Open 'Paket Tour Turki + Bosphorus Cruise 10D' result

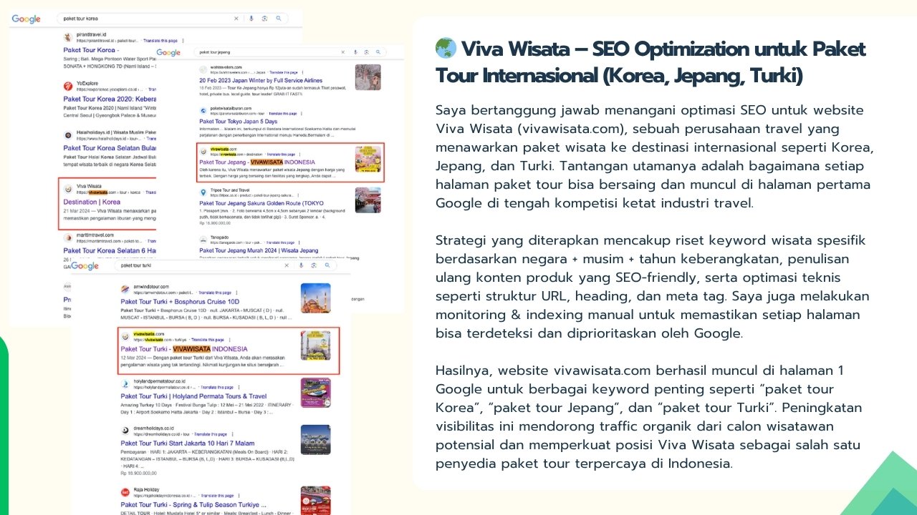tap(178, 302)
